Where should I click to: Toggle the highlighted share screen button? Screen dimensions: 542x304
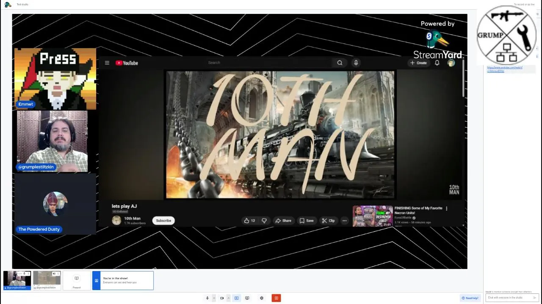click(x=236, y=298)
